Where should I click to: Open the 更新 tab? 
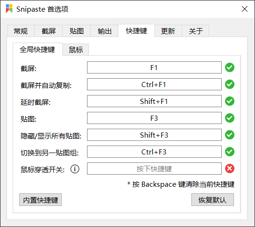[168, 31]
